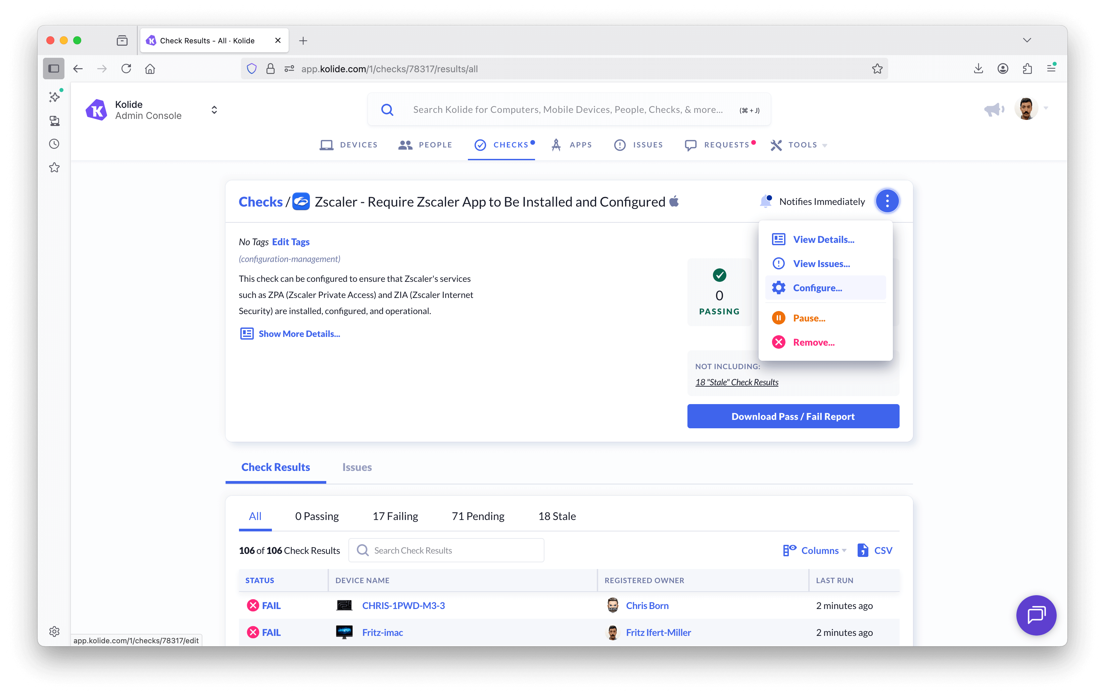
Task: Click the megaphone announcements icon
Action: tap(994, 109)
